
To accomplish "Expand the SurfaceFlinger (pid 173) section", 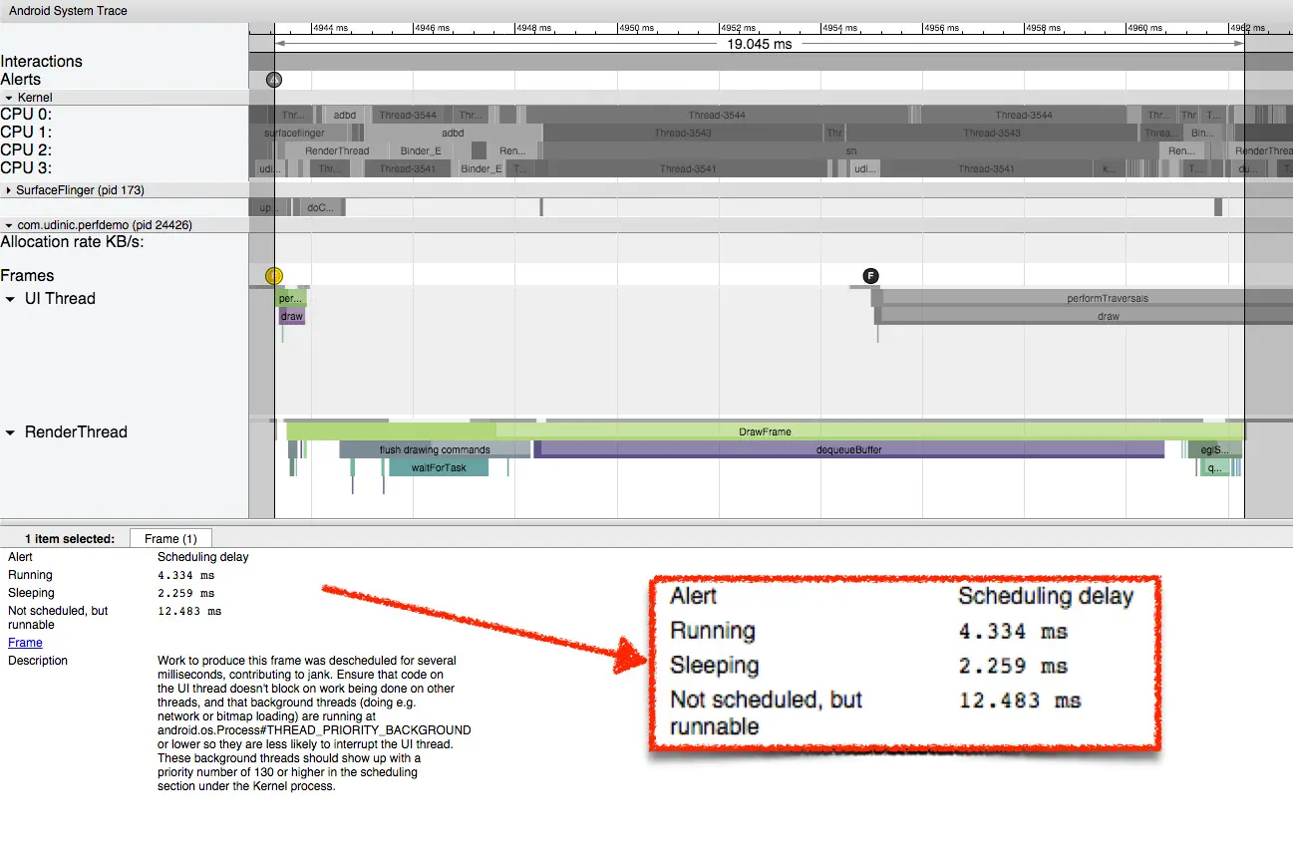I will coord(9,189).
